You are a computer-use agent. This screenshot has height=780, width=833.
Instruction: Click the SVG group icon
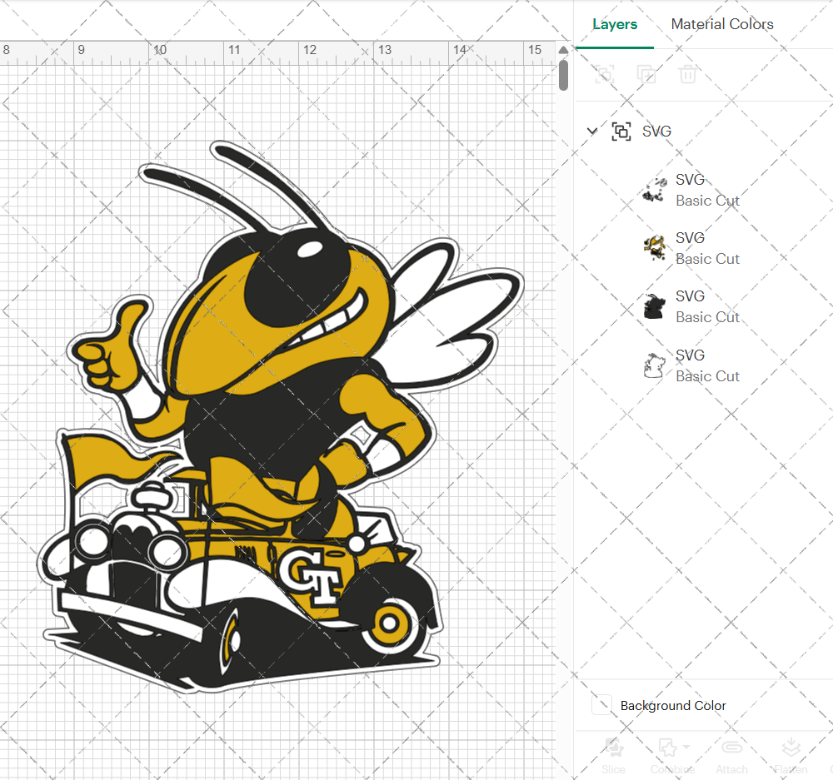pos(621,132)
